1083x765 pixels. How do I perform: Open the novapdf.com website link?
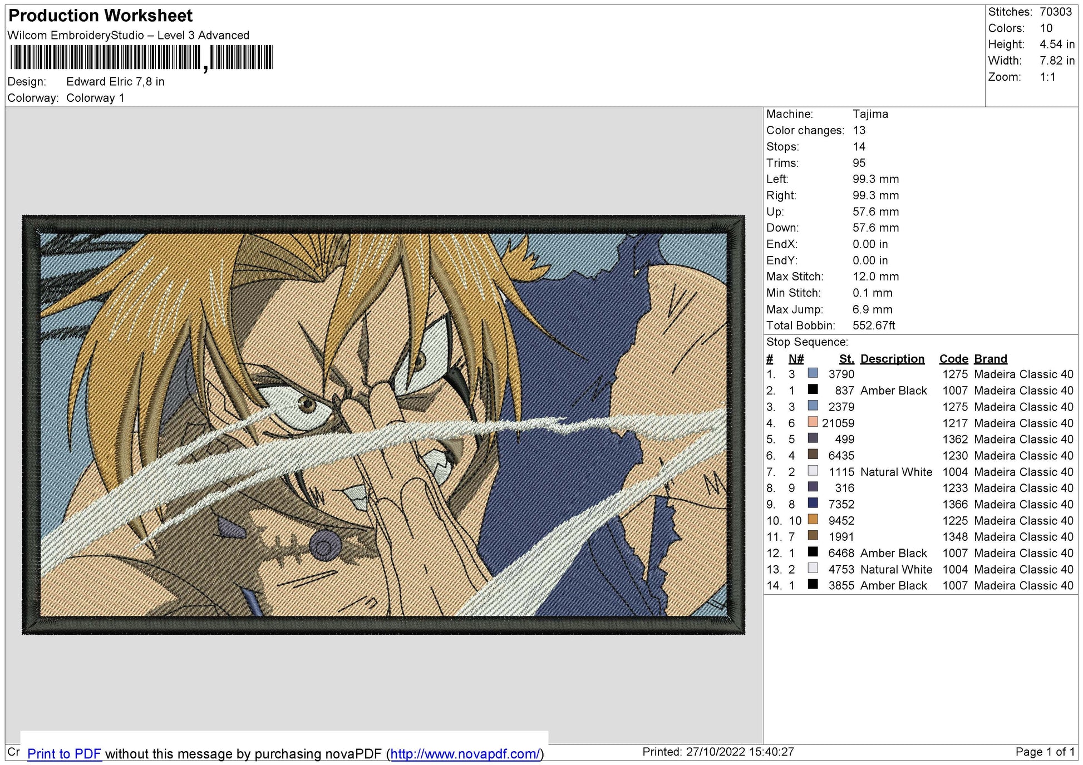pos(465,754)
